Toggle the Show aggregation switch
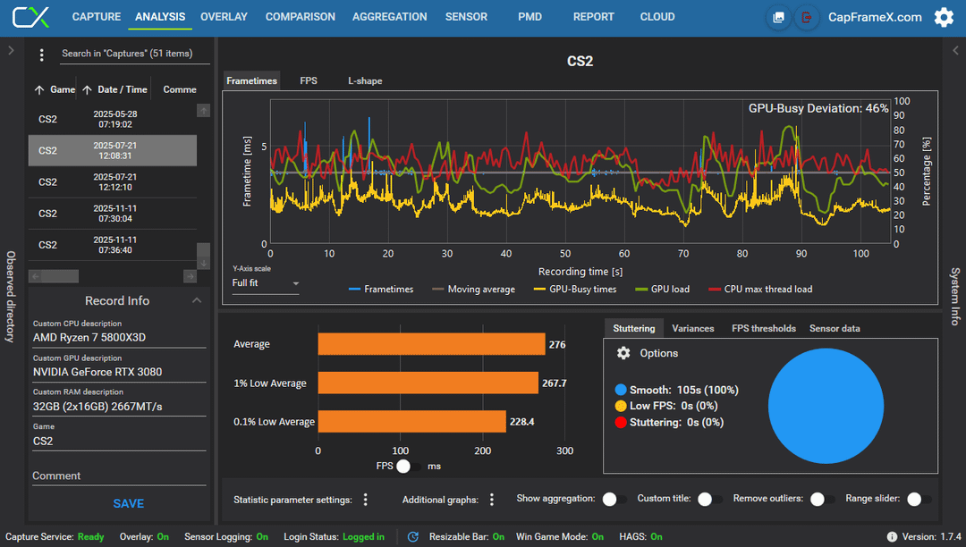Screen dimensions: 966x547 (614, 499)
